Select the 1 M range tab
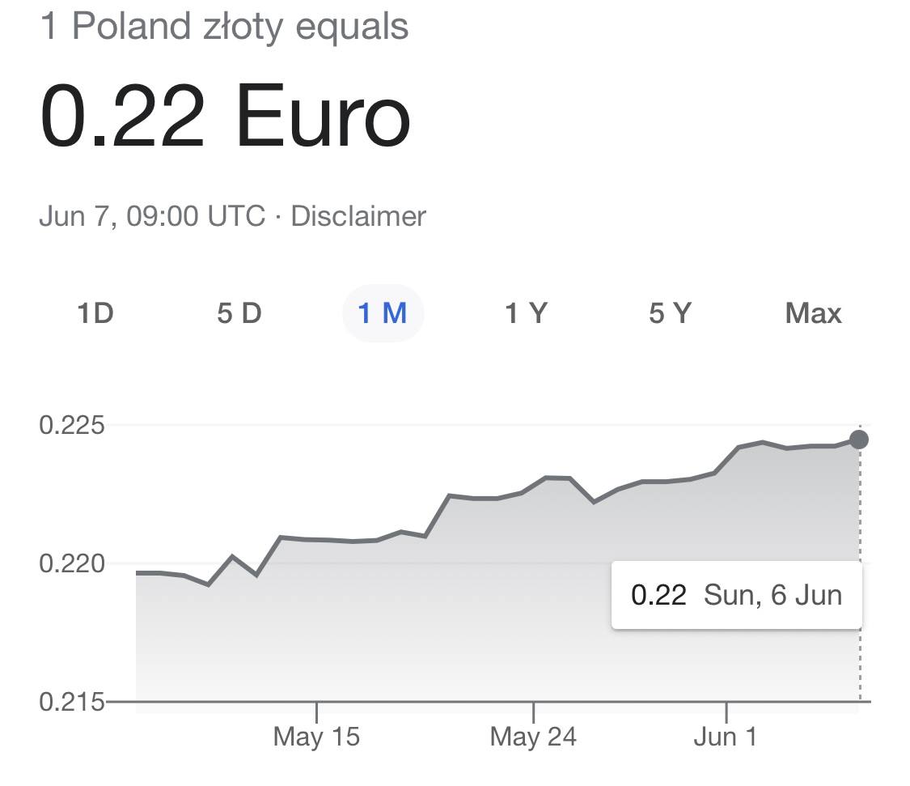910x786 pixels. coord(383,313)
